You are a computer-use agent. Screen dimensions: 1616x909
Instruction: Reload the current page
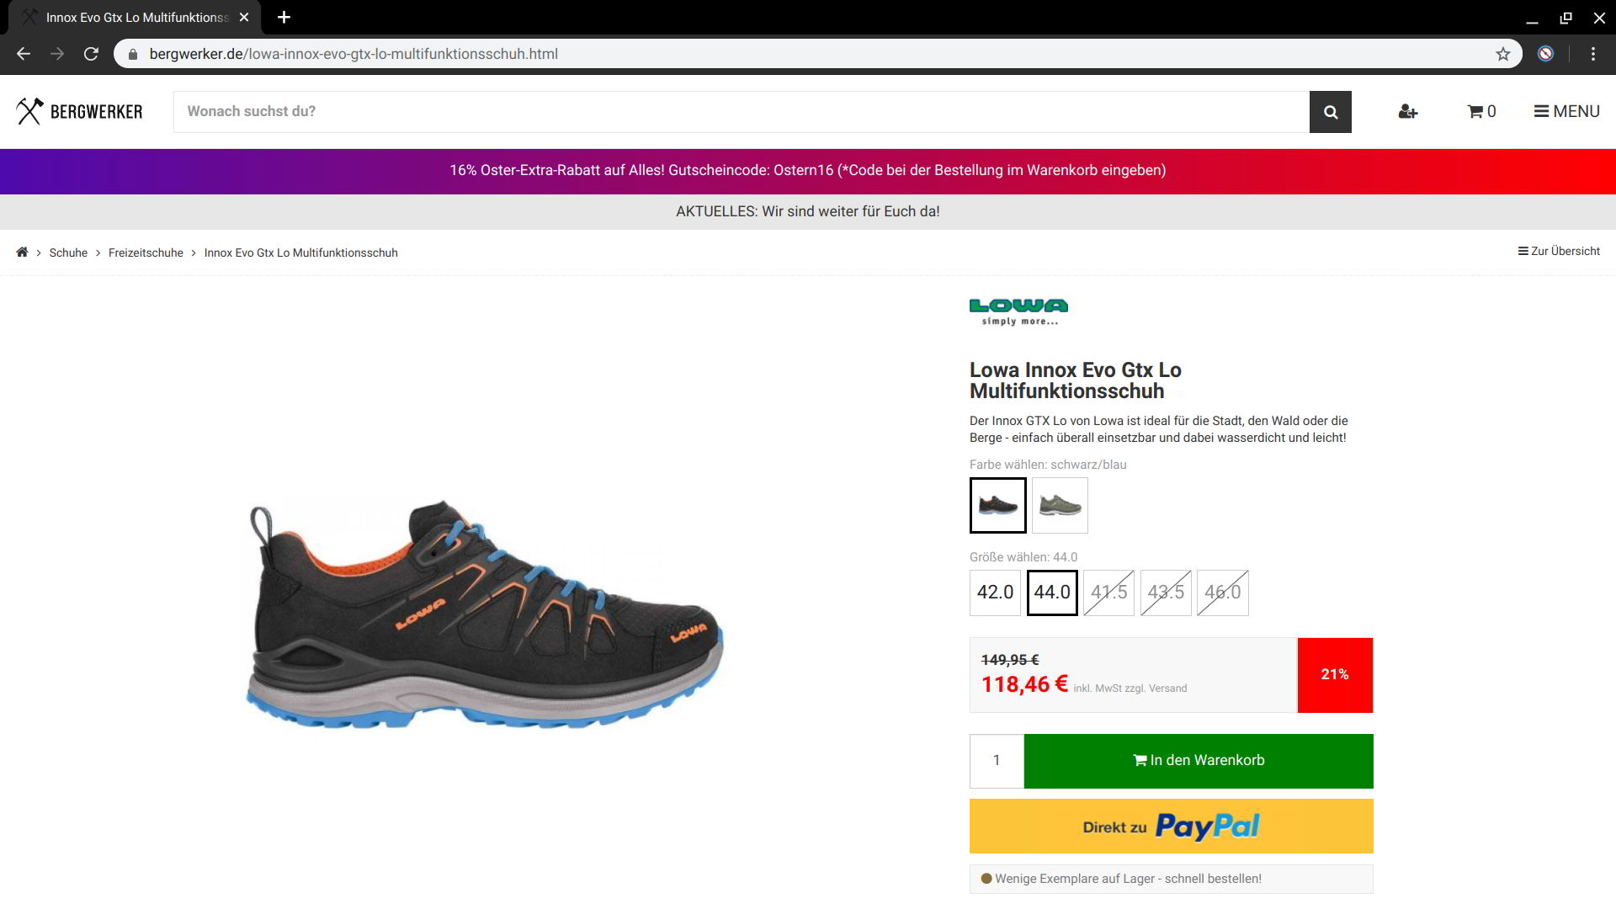coord(91,54)
